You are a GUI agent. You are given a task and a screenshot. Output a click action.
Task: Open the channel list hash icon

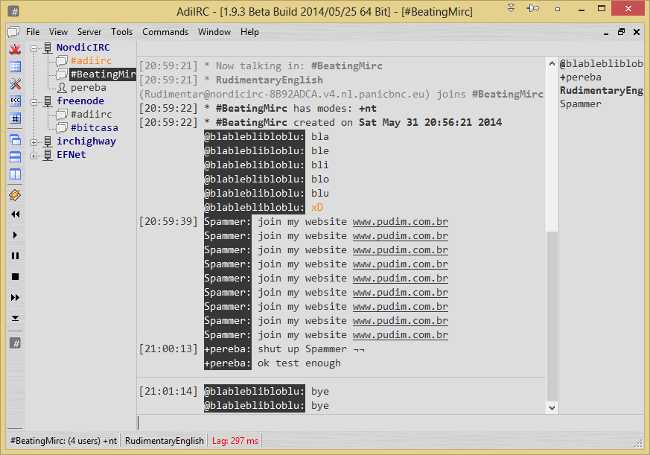click(x=16, y=118)
